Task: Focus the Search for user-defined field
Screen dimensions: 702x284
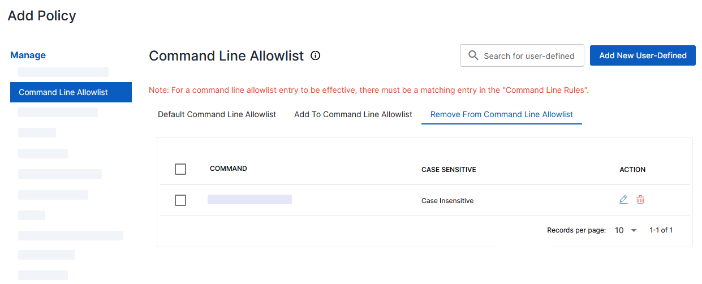Action: pyautogui.click(x=522, y=55)
